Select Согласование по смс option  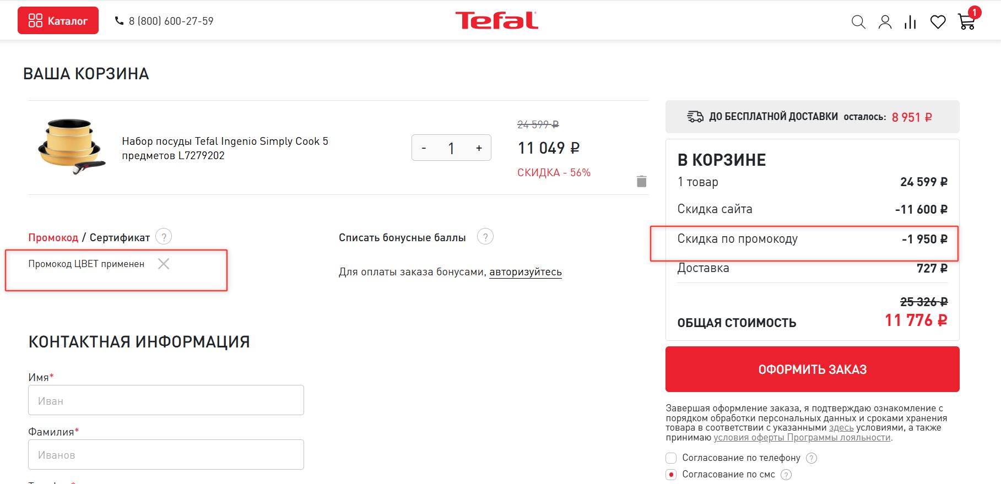671,475
